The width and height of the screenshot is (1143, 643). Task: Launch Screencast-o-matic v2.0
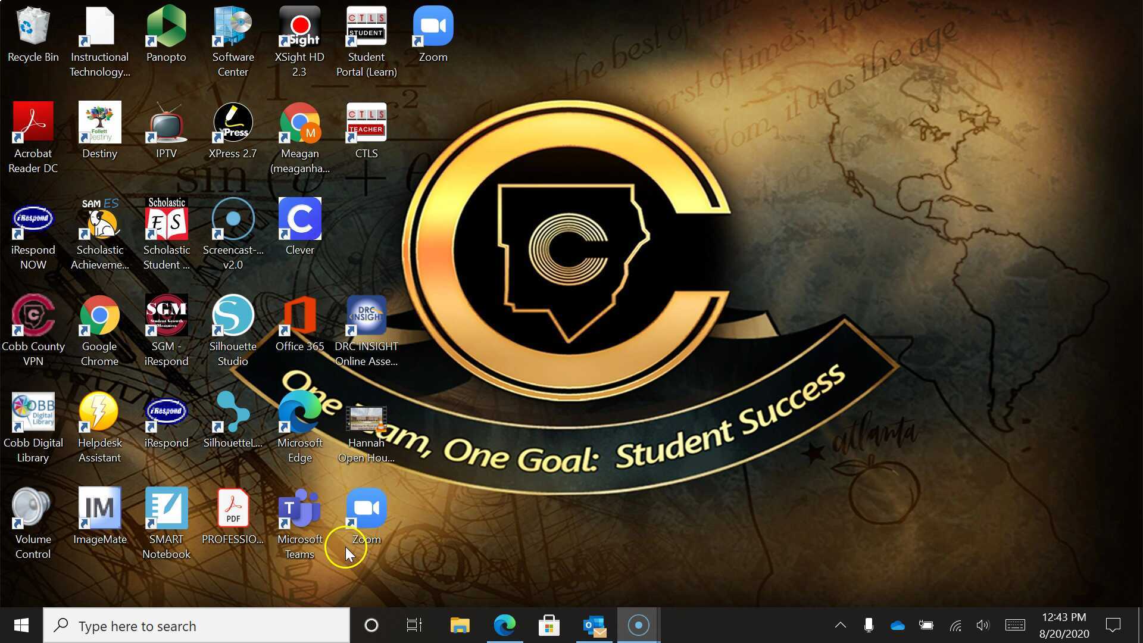point(233,219)
